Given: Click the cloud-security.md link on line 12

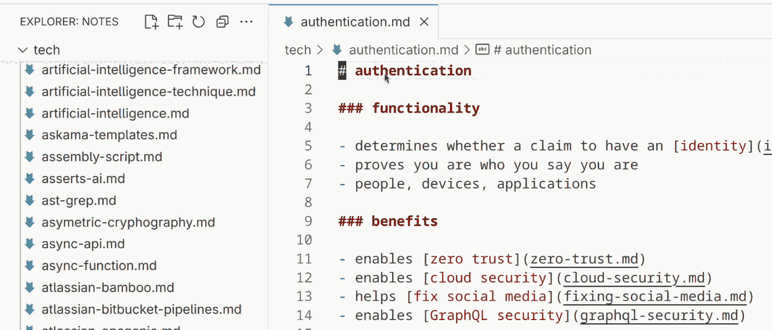Looking at the screenshot, I should click(634, 278).
